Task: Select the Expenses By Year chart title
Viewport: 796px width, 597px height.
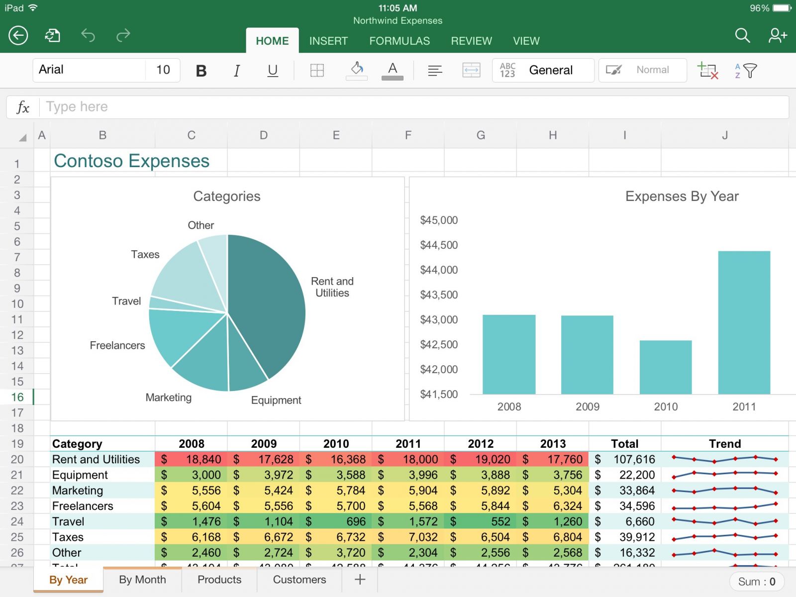Action: pyautogui.click(x=682, y=197)
